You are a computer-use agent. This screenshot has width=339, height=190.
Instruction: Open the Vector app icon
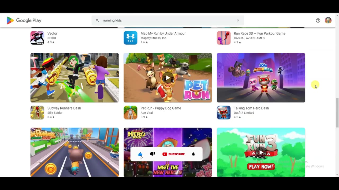[x=37, y=38]
